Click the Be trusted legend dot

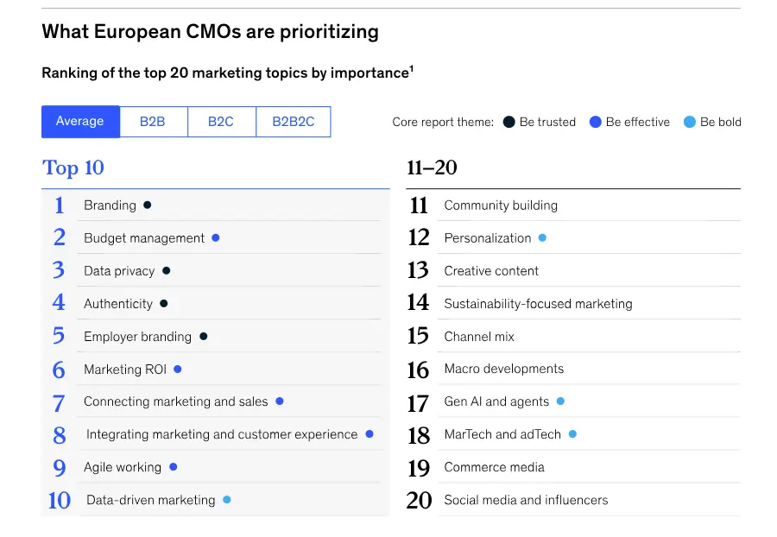coord(509,123)
